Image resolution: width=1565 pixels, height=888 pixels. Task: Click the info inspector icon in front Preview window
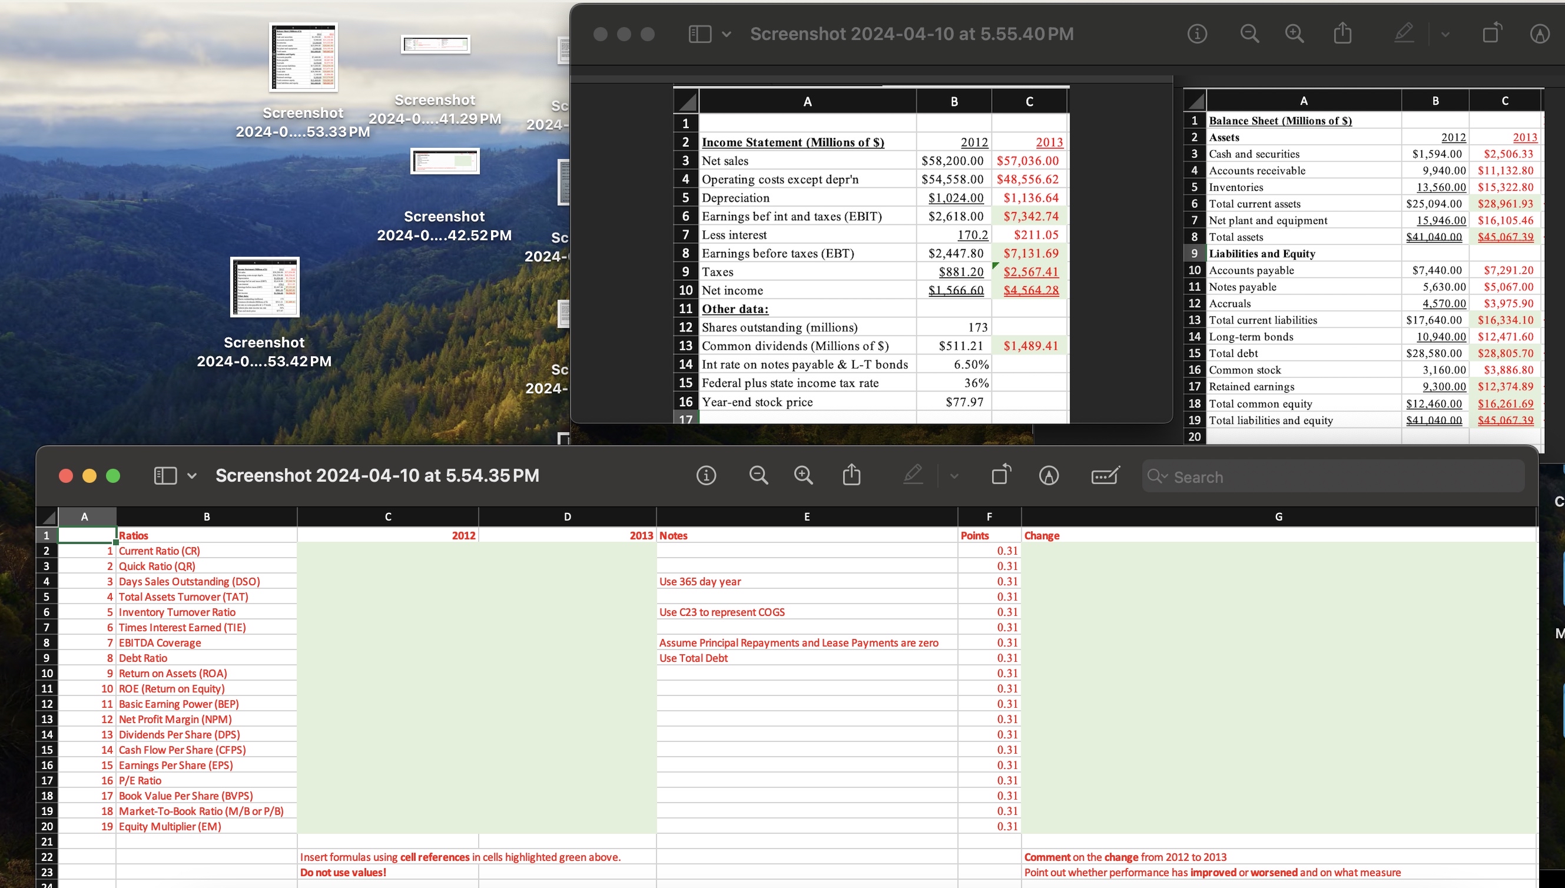coord(706,475)
